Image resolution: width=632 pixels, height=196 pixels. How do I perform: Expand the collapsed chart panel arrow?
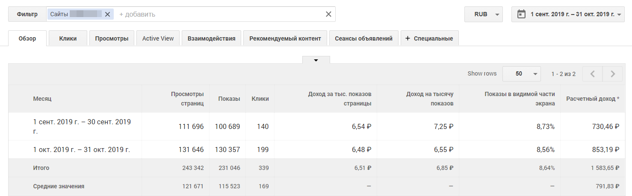316,60
